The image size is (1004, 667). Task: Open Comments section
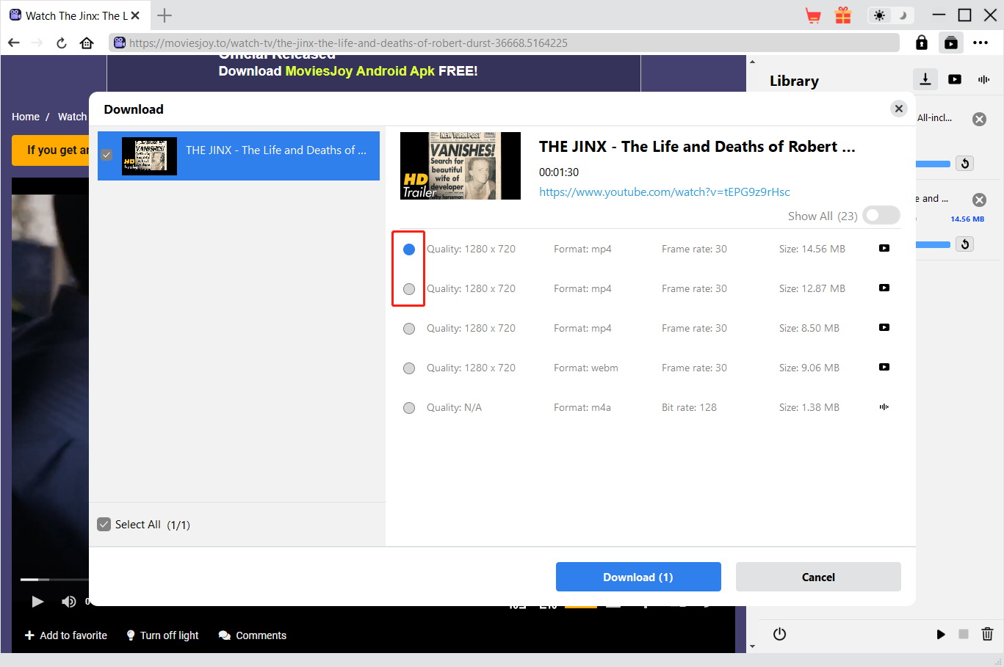click(x=253, y=635)
